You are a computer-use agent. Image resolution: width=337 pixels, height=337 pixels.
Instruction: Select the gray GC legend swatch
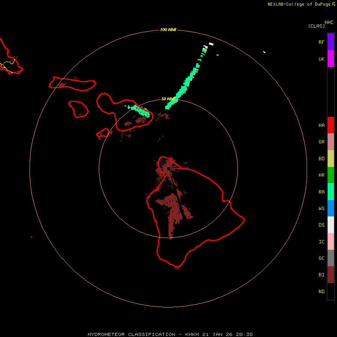pos(331,258)
